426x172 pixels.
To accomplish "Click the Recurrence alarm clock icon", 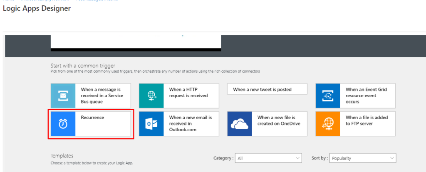I will 63,123.
